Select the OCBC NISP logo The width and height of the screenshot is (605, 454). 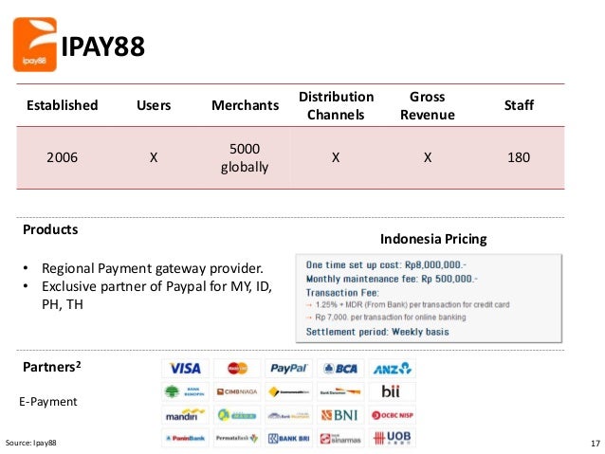(x=393, y=415)
